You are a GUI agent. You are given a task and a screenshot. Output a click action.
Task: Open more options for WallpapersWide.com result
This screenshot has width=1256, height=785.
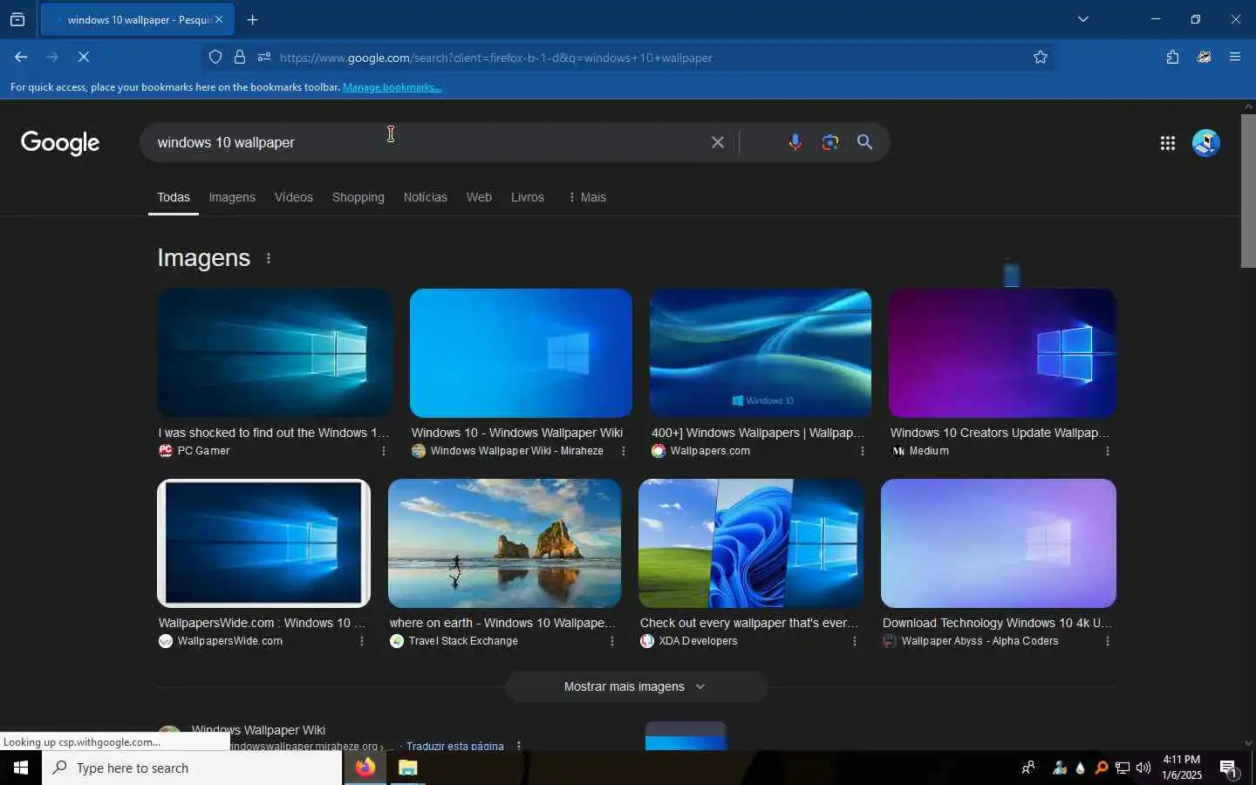[362, 641]
